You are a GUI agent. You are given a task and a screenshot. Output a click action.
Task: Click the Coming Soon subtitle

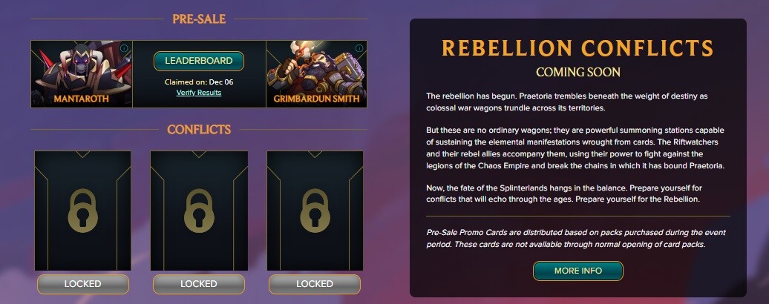578,73
